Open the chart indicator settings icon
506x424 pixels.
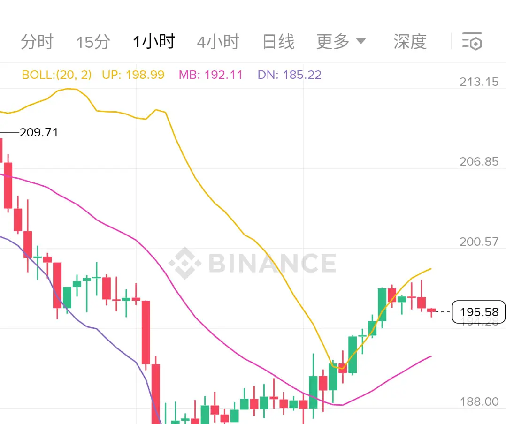(472, 41)
